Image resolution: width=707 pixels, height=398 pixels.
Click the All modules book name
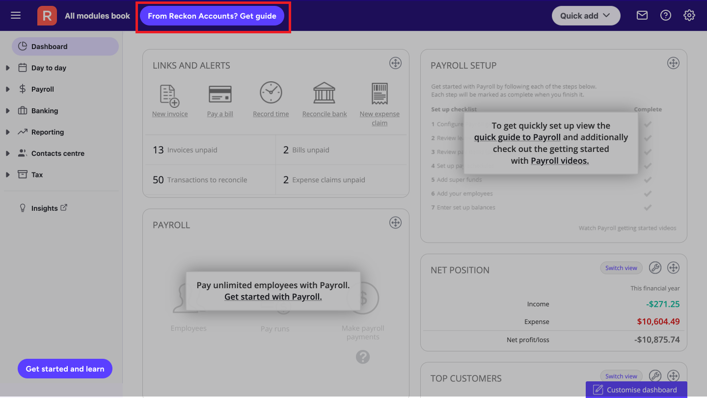97,16
